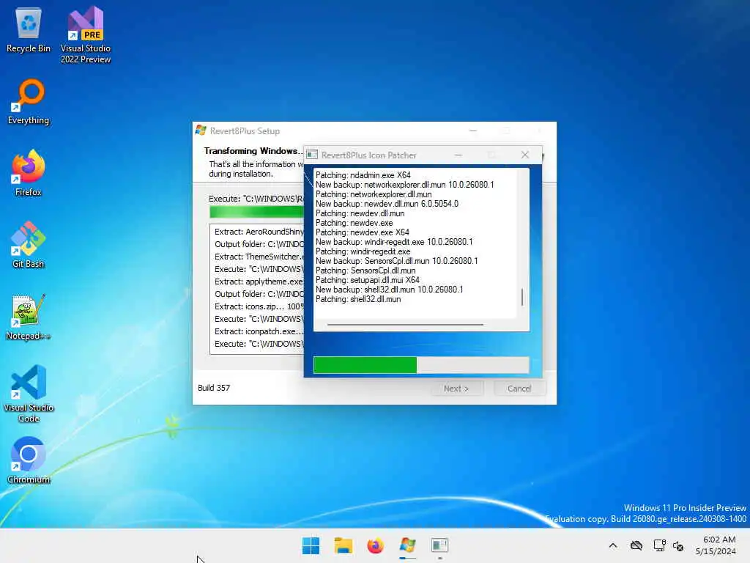Viewport: 750px width, 563px height.
Task: Select the Icon Patcher taskbar icon
Action: point(439,545)
